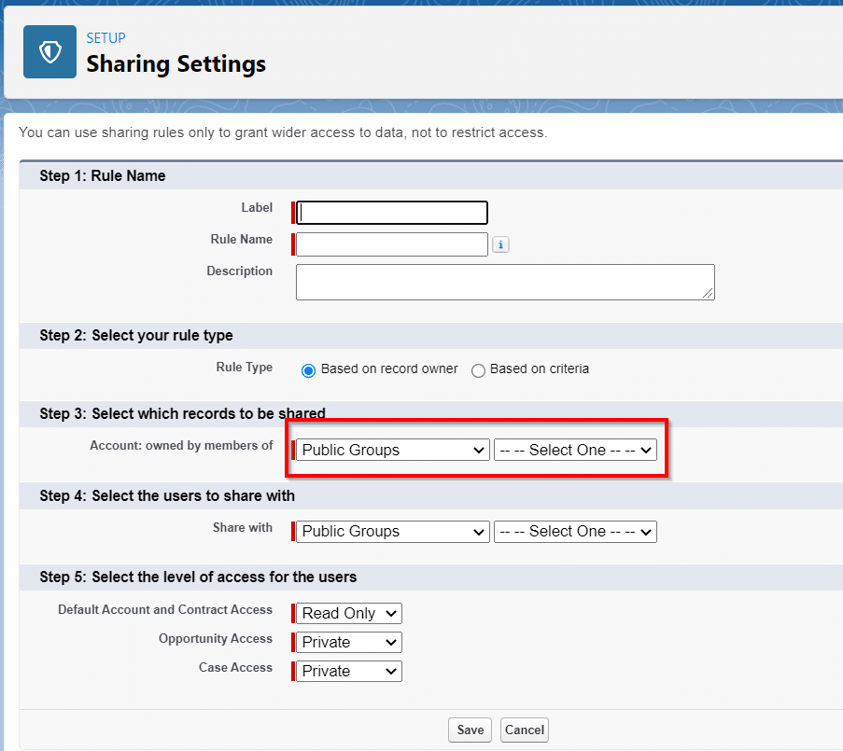The width and height of the screenshot is (843, 751).
Task: Click the Sharing Settings page heading
Action: click(176, 64)
